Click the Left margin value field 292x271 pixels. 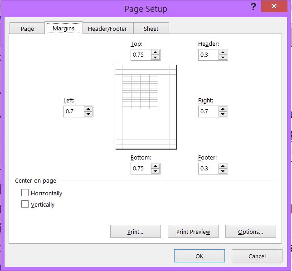tap(74, 111)
